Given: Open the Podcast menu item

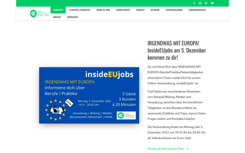Looking at the screenshot, I should pyautogui.click(x=140, y=10).
